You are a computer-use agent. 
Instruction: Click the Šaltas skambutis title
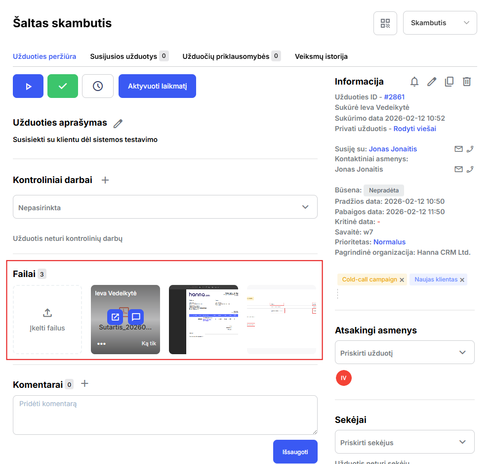click(62, 23)
